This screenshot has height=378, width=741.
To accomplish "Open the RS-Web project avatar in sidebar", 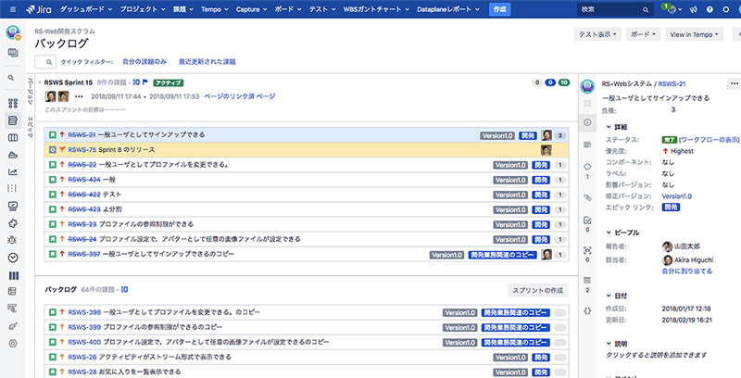I will click(13, 32).
